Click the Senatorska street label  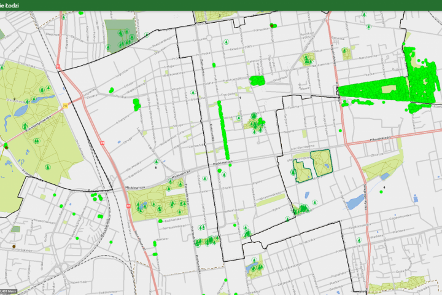pos(307,241)
